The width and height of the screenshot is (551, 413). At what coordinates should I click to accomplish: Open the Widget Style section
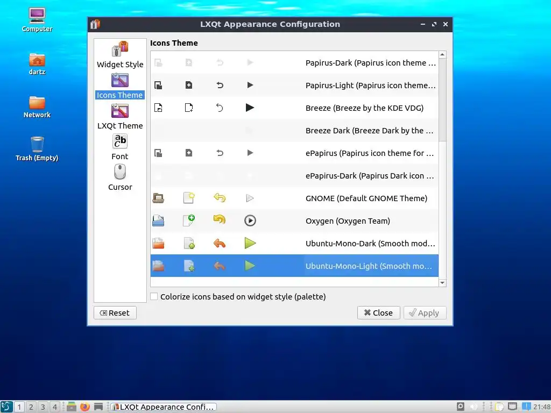click(120, 54)
